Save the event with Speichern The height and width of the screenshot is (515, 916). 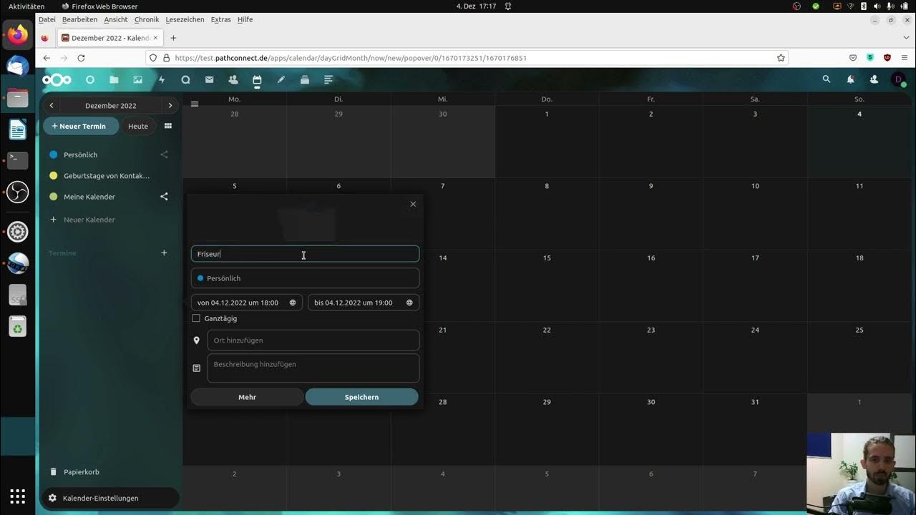[x=362, y=397]
